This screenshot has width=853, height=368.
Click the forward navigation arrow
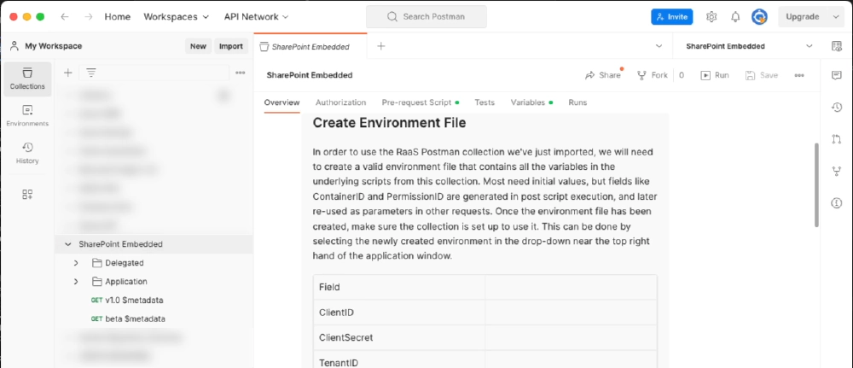pyautogui.click(x=88, y=17)
